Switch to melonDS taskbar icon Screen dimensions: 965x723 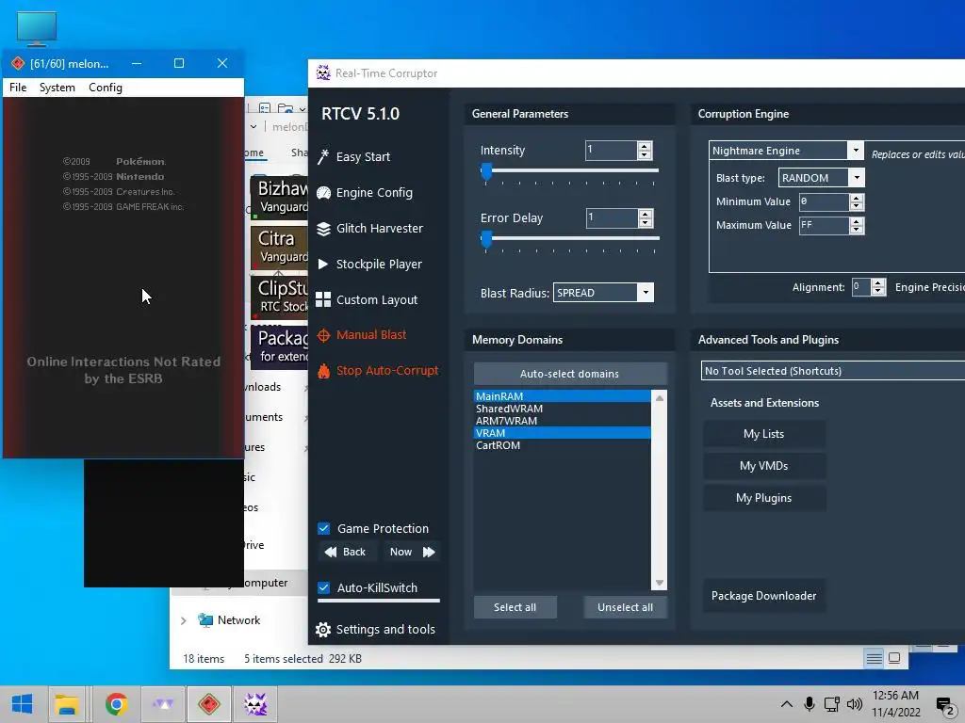point(209,704)
